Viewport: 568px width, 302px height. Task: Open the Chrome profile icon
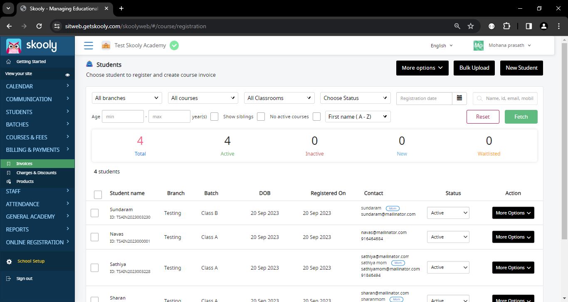pyautogui.click(x=543, y=26)
